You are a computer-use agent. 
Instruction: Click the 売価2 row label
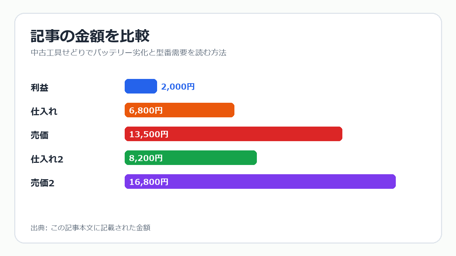coord(42,183)
